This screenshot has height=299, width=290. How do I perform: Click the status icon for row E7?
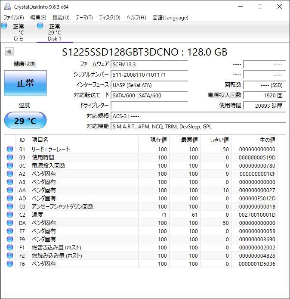pos(10,231)
